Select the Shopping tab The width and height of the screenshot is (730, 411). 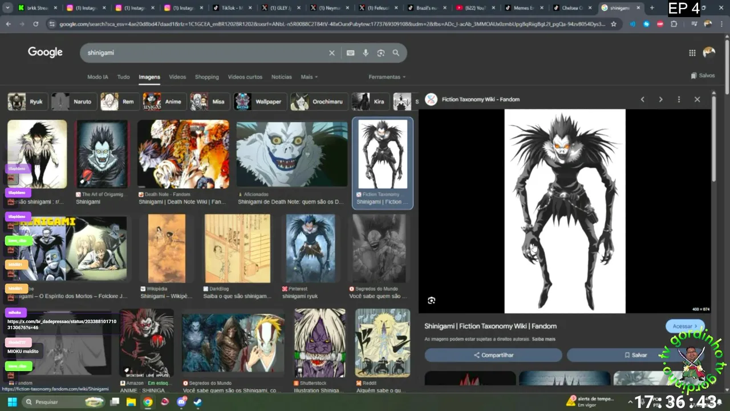tap(206, 77)
